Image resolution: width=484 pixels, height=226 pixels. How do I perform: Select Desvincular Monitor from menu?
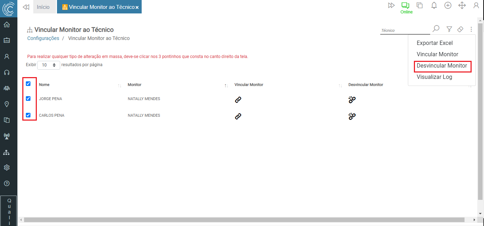(442, 66)
